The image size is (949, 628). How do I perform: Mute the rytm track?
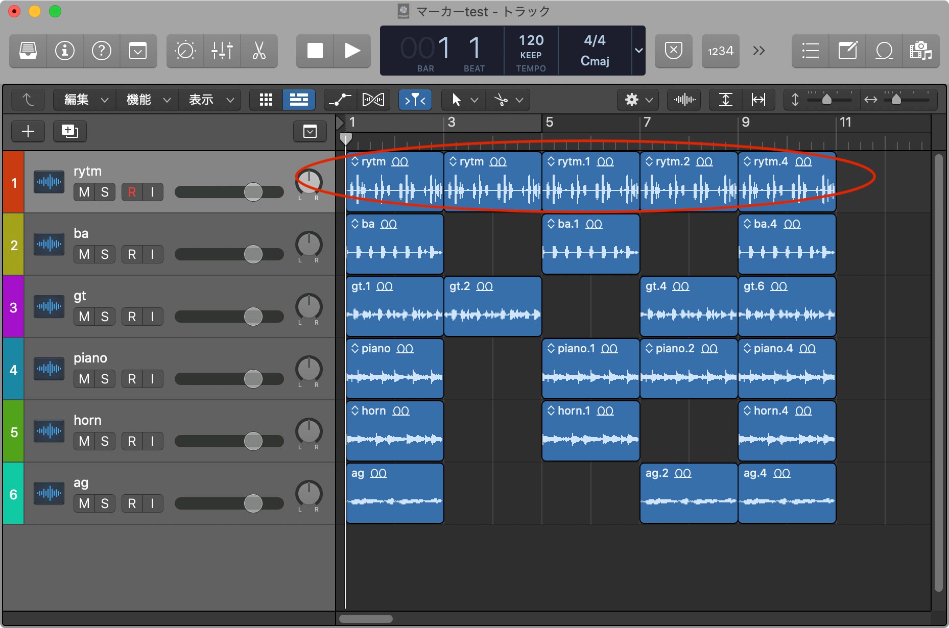tap(84, 192)
